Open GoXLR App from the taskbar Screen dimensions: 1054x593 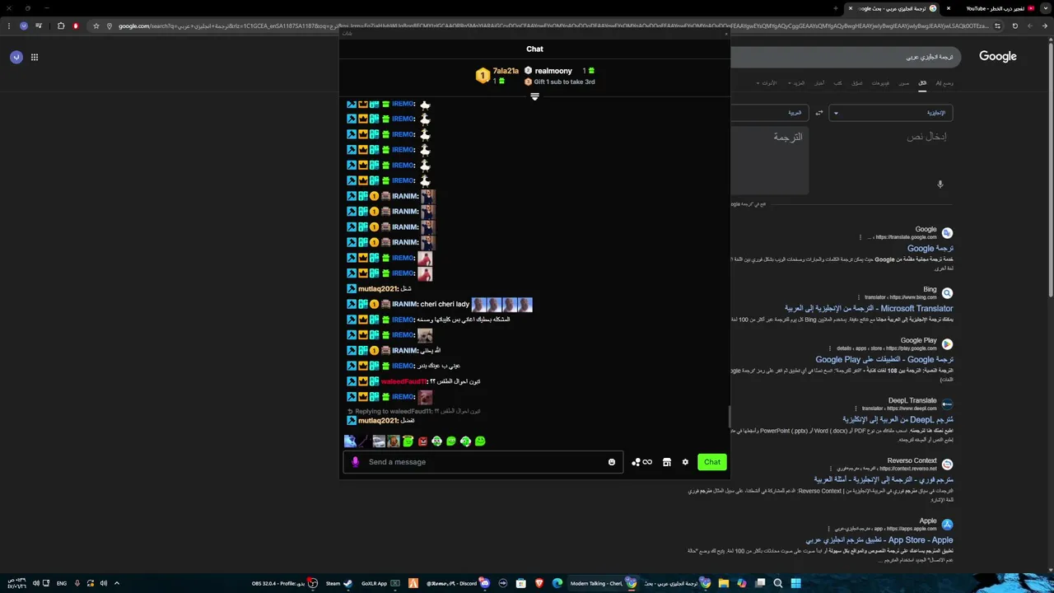coord(380,583)
